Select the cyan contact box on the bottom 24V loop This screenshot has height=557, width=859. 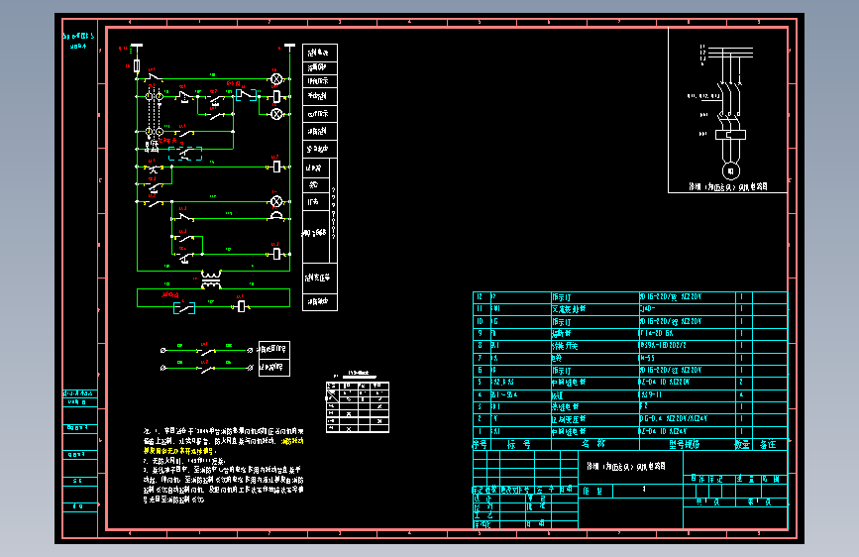pyautogui.click(x=184, y=307)
